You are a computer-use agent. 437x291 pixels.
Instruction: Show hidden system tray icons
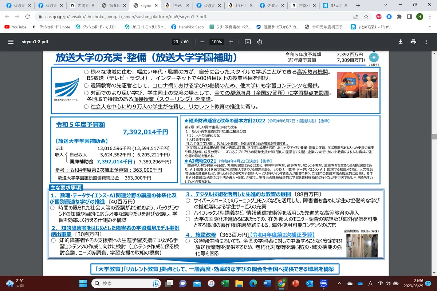[x=339, y=283]
